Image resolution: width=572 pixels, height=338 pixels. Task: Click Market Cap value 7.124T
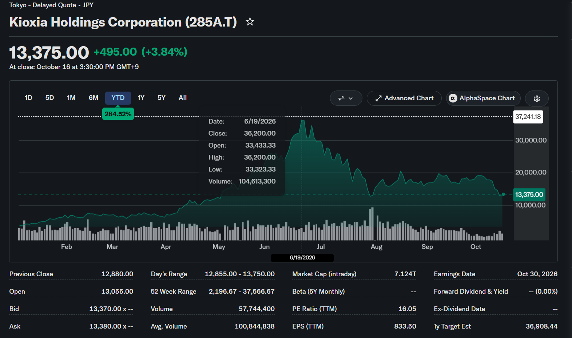tap(405, 274)
